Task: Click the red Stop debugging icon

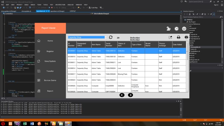Action: coord(52,8)
